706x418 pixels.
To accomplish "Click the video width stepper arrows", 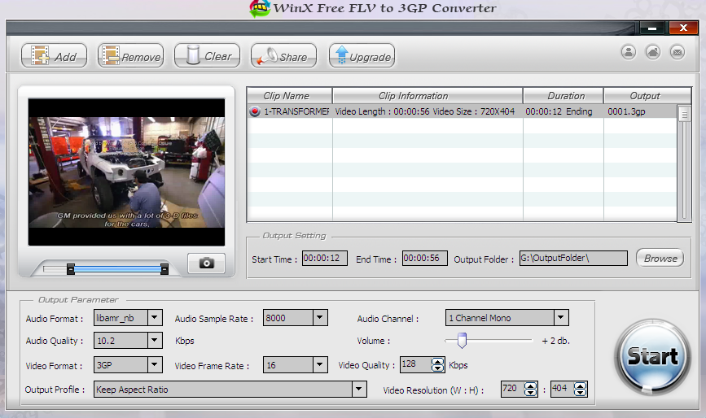I will 531,389.
